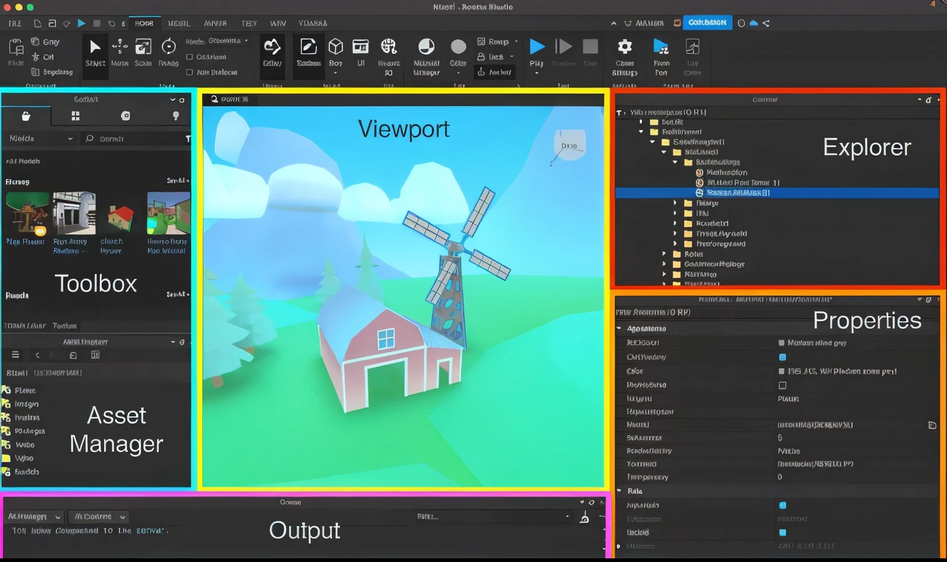Click the clipboard Paste icon in ribbon
The image size is (947, 562).
click(16, 47)
